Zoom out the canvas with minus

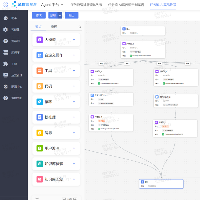pos(64,199)
